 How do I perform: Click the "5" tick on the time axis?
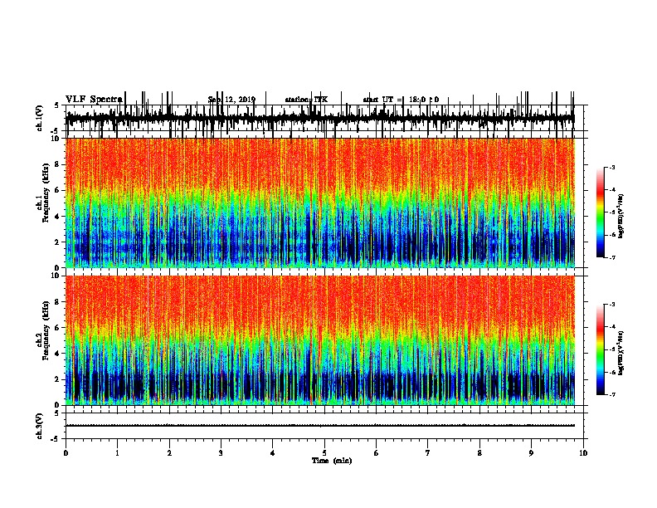tap(324, 453)
